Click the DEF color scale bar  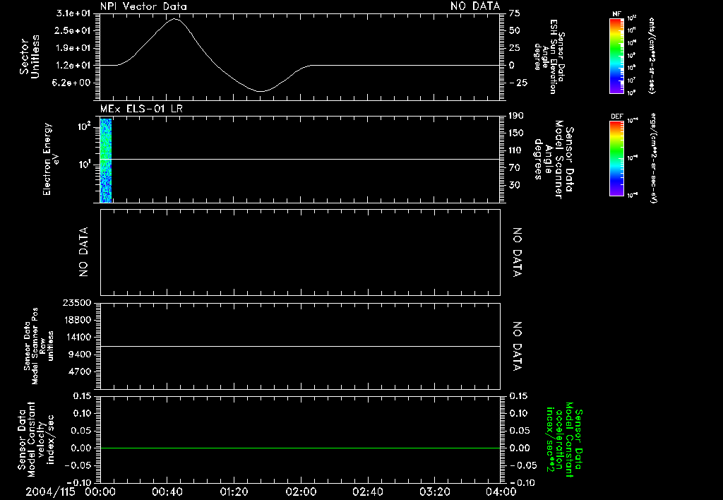tap(616, 158)
